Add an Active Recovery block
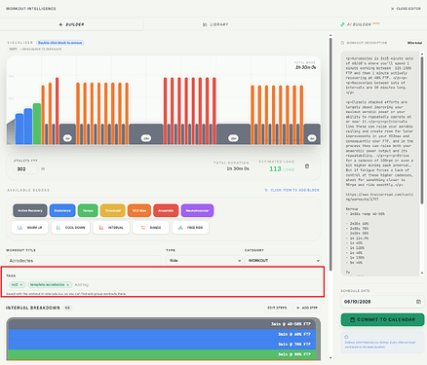The height and width of the screenshot is (365, 427). click(30, 210)
